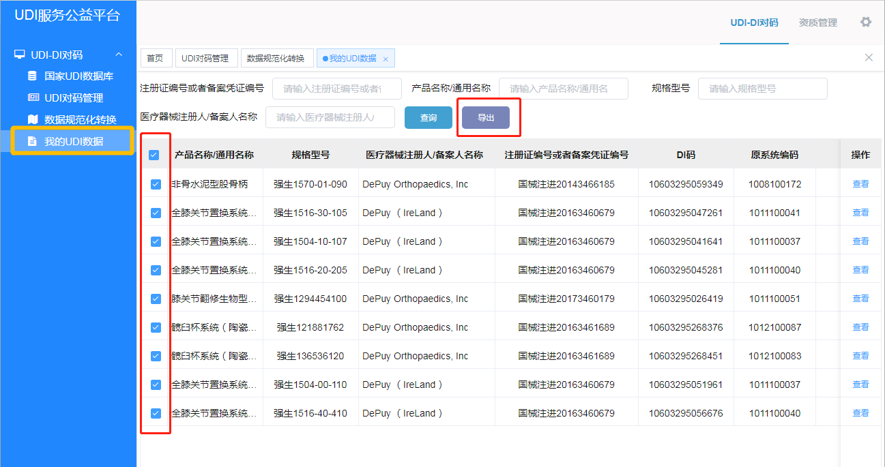885x467 pixels.
Task: Switch to the 资质管理 top tab
Action: [x=817, y=22]
